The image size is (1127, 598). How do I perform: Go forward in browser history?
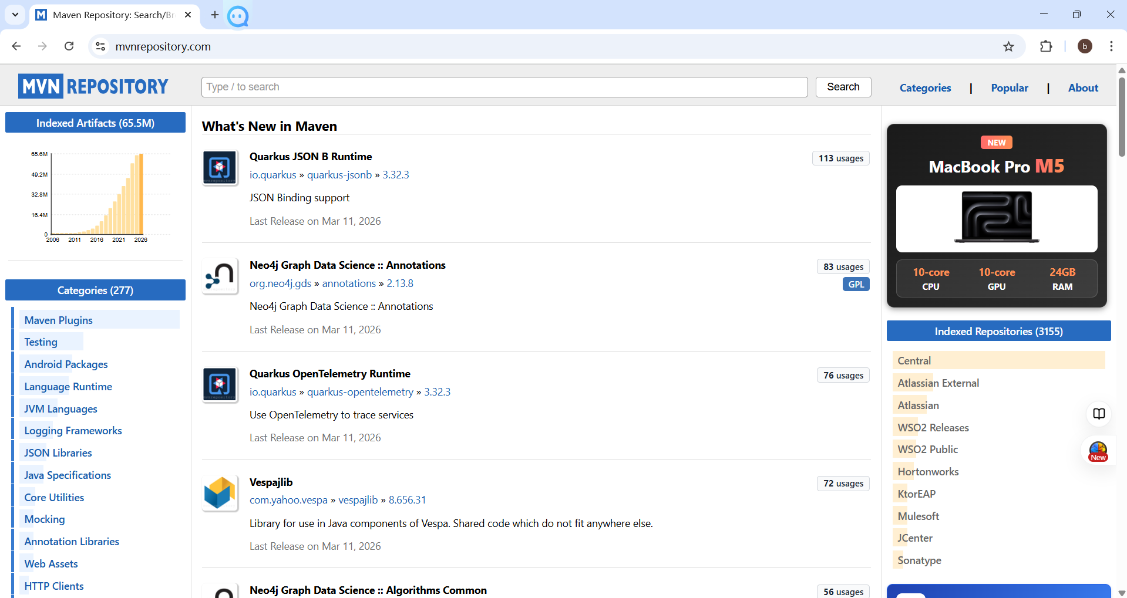[x=42, y=46]
